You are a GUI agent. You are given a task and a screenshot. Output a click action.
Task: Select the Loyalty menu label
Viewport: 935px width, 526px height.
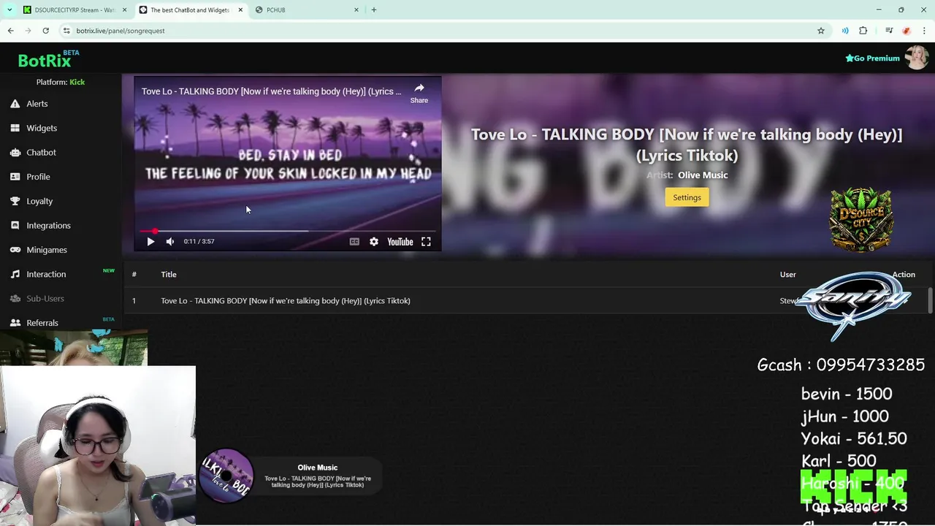pos(39,201)
